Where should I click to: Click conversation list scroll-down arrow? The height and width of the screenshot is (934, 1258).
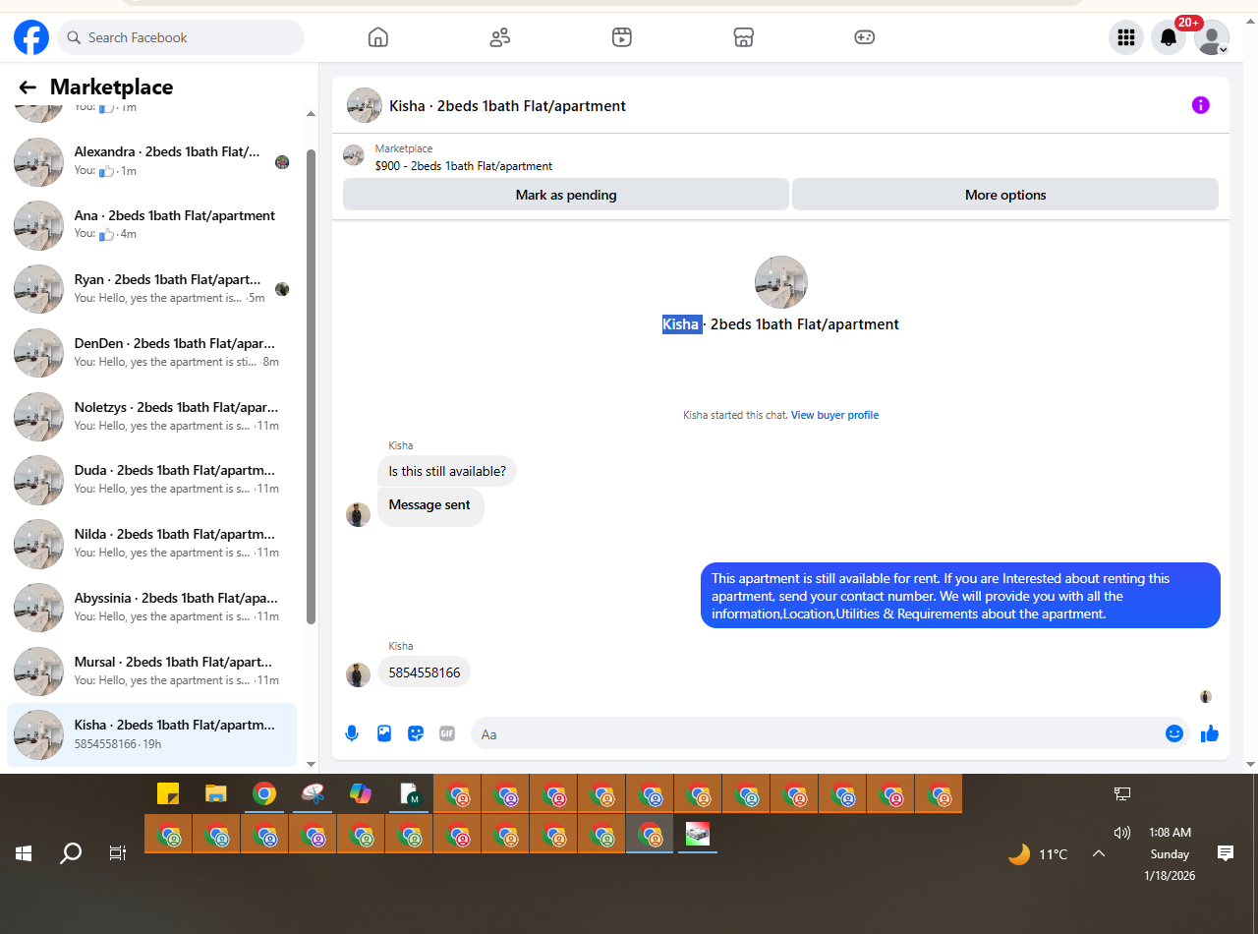pyautogui.click(x=312, y=764)
